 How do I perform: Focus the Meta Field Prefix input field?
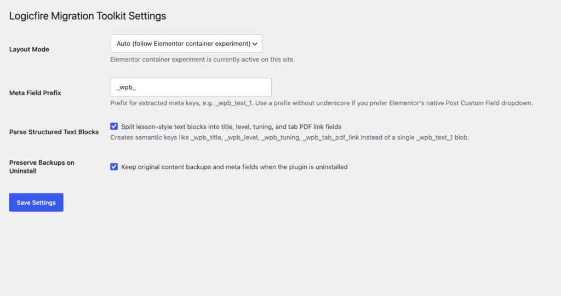coord(191,87)
